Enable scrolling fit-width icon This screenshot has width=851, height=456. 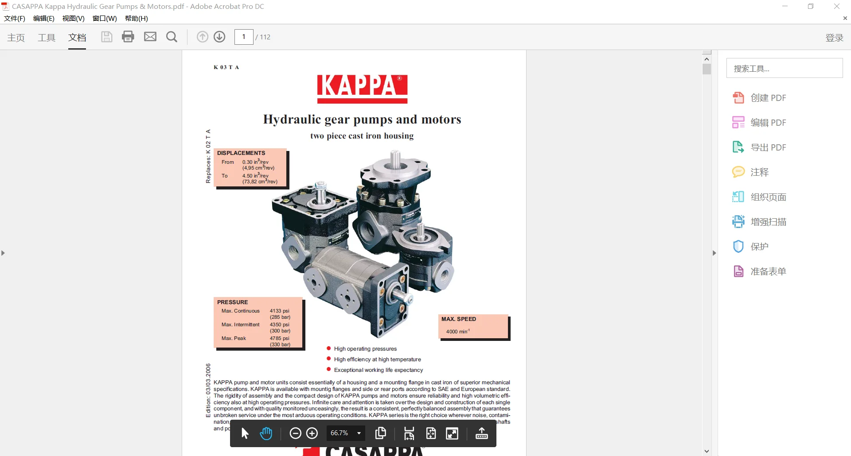click(x=409, y=433)
